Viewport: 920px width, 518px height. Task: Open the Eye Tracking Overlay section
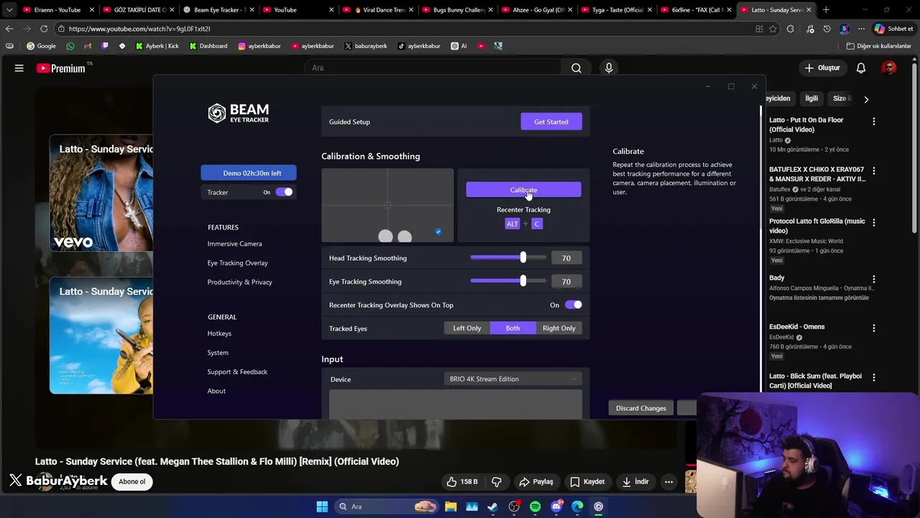238,263
